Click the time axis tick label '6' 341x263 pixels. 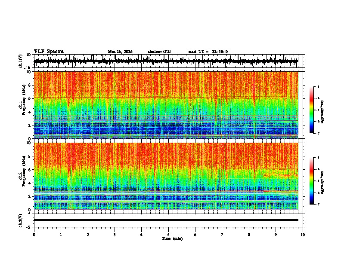pyautogui.click(x=195, y=235)
